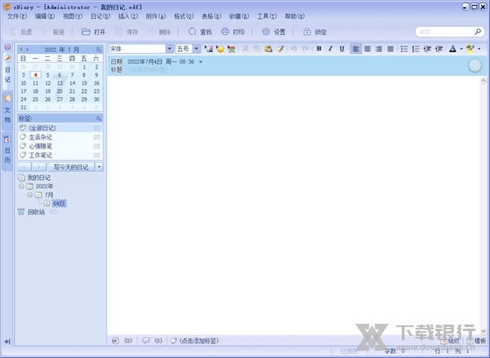This screenshot has width=490, height=358.
Task: Apply font color with the A icon
Action: click(452, 49)
